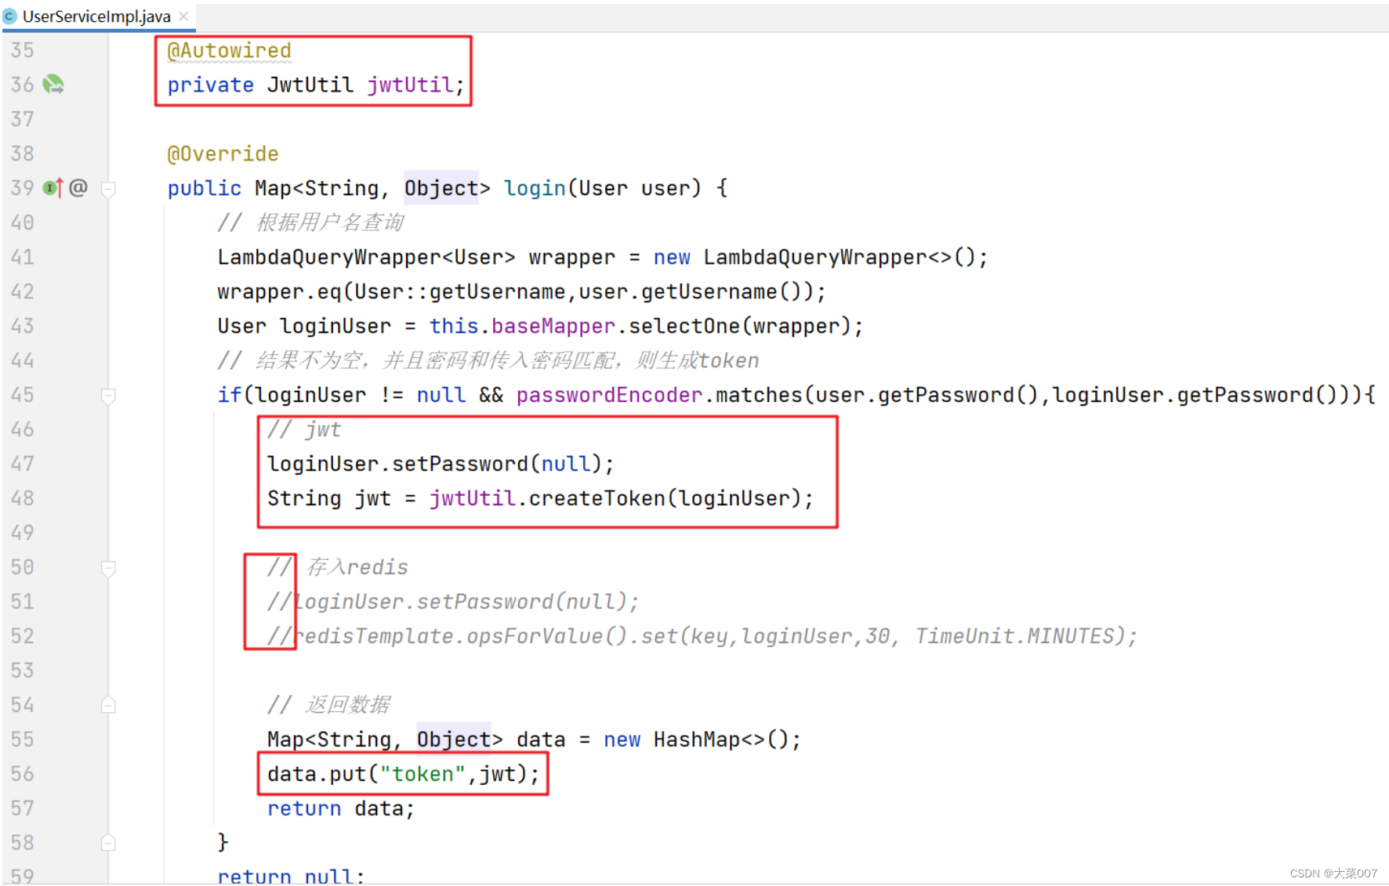Screen dimensions: 1389x886
Task: Click the Spring bean gutter icon on line 36
Action: (53, 84)
